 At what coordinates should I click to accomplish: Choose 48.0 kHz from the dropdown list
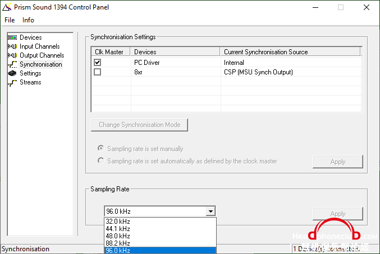pos(160,236)
